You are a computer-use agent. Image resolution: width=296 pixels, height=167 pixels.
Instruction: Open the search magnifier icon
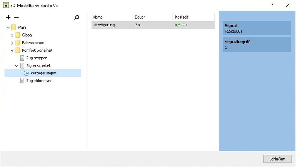pyautogui.click(x=77, y=18)
